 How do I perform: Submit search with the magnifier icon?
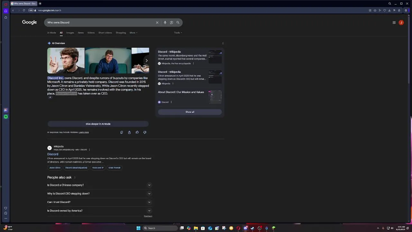point(178,23)
